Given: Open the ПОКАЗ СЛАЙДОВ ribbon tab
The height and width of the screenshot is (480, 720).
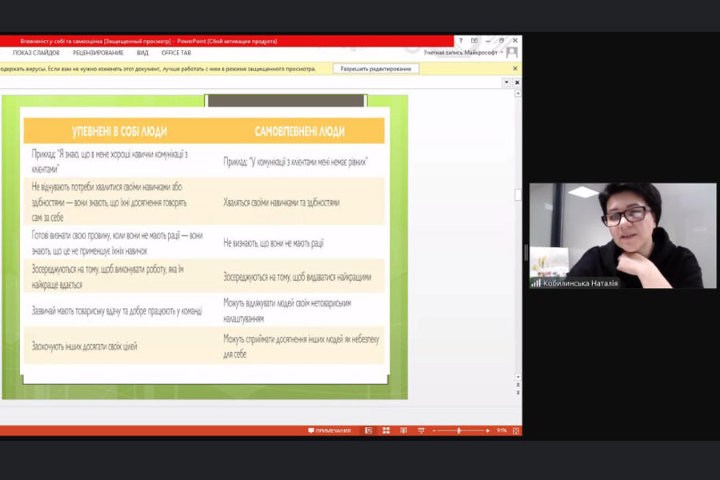Looking at the screenshot, I should tap(36, 53).
